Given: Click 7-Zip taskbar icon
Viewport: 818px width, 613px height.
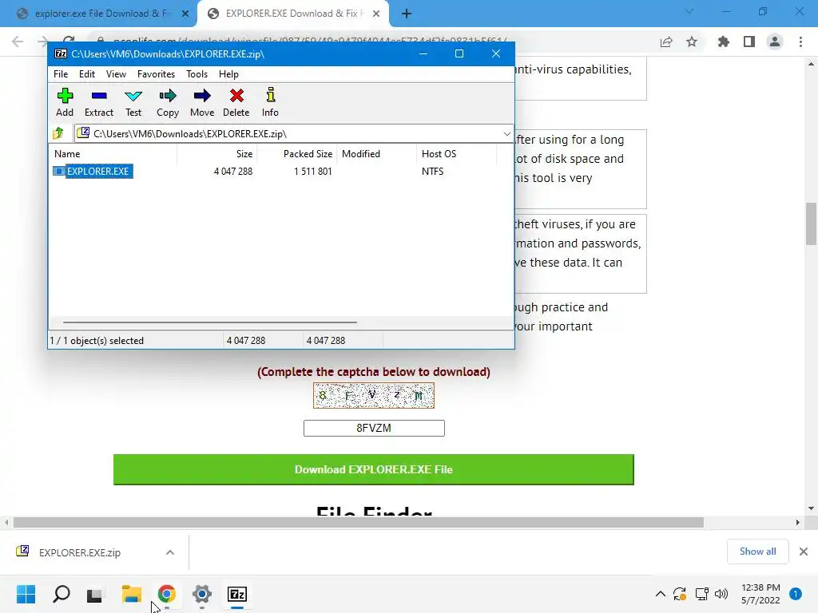Looking at the screenshot, I should [237, 594].
